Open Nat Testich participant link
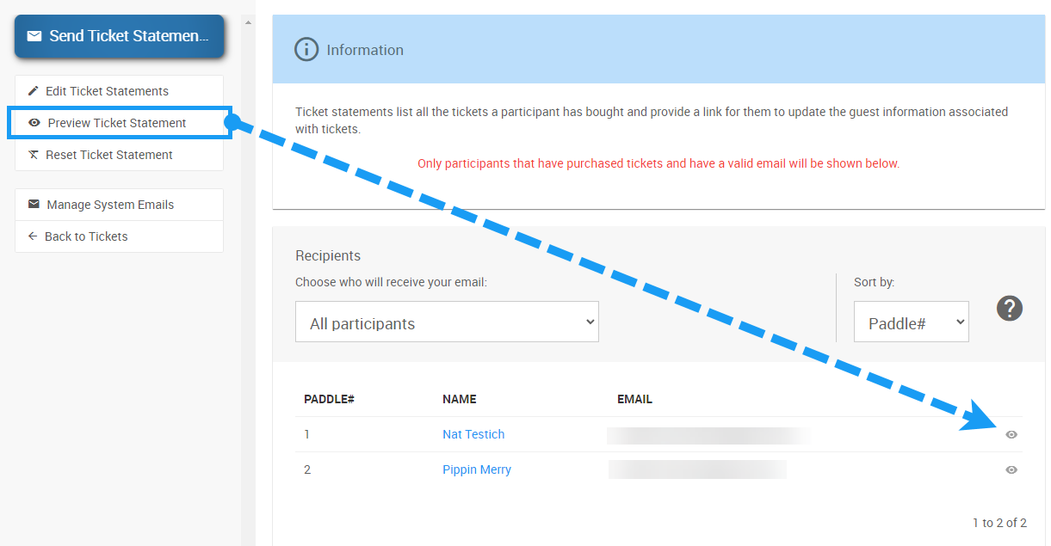Viewport: 1051px width, 546px height. pyautogui.click(x=473, y=434)
